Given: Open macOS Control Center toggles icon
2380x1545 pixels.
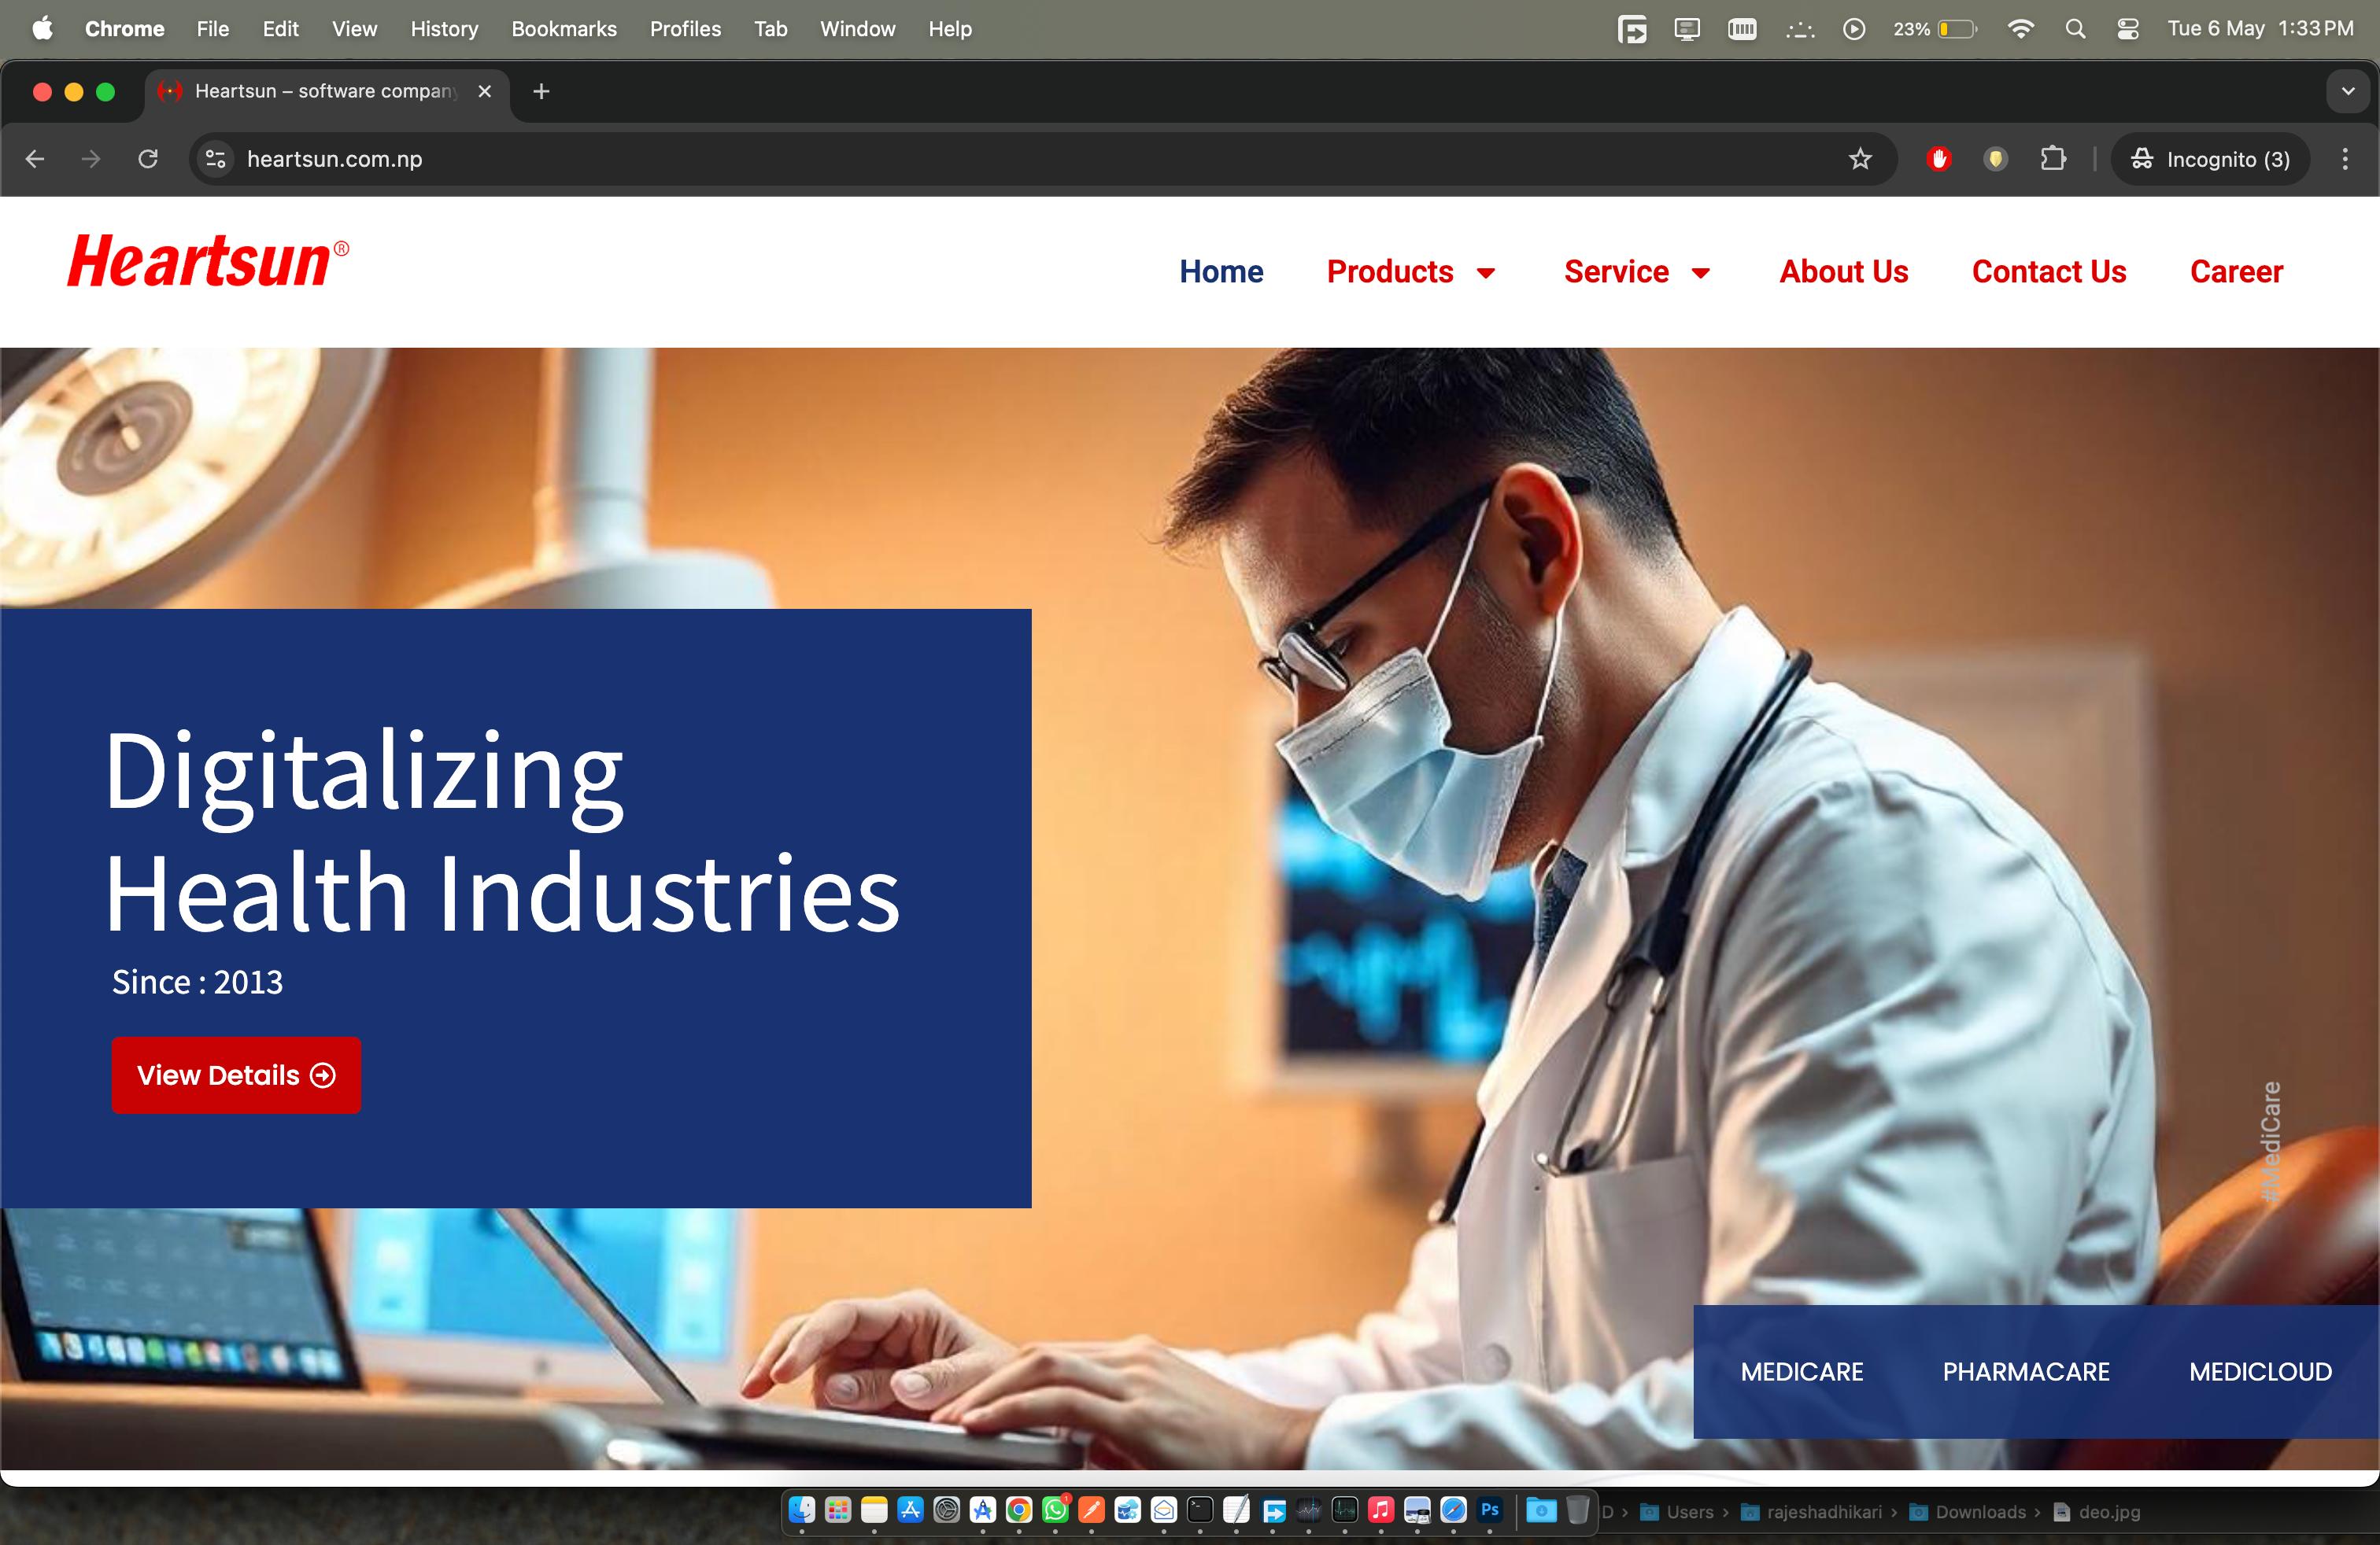Looking at the screenshot, I should [2127, 29].
